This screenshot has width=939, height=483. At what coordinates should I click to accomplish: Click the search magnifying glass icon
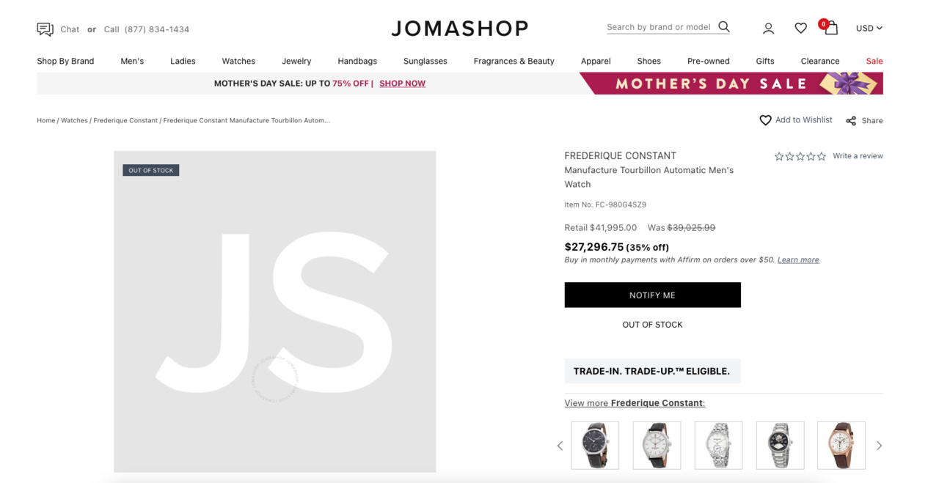[x=724, y=27]
